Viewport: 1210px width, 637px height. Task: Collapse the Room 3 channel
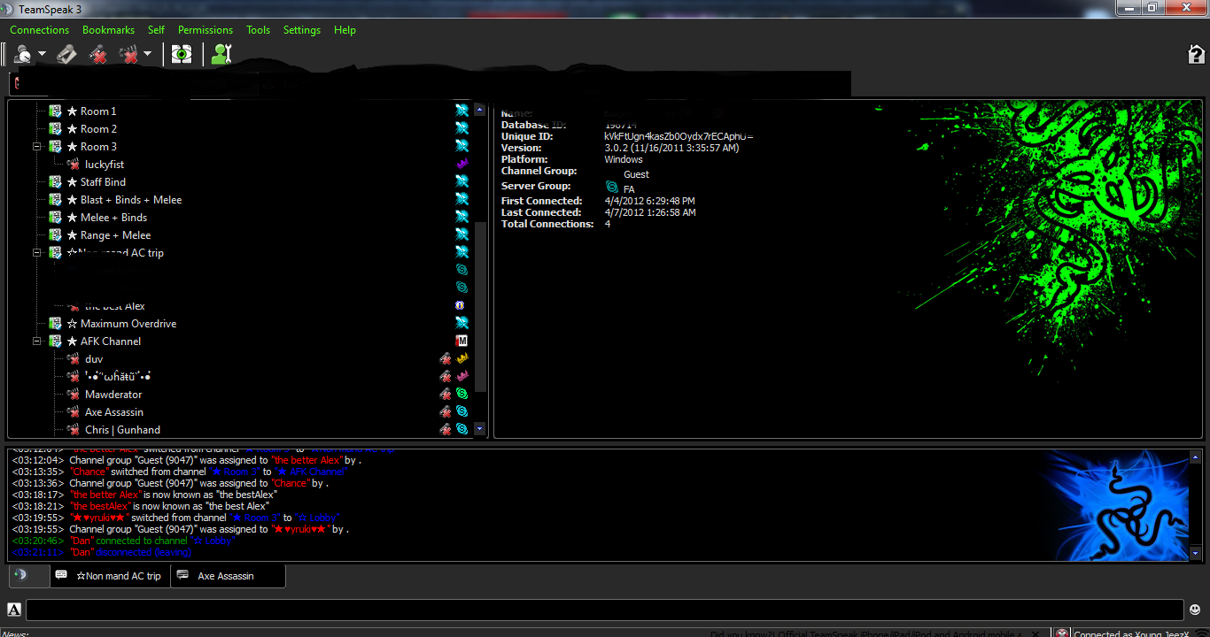point(37,147)
